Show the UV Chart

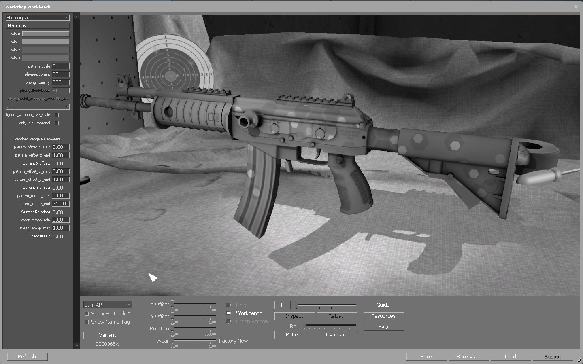tap(336, 335)
